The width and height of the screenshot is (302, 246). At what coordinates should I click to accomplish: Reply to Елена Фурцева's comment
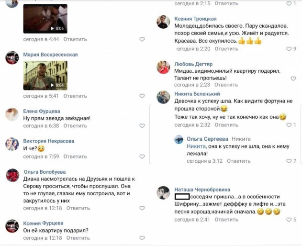click(75, 126)
